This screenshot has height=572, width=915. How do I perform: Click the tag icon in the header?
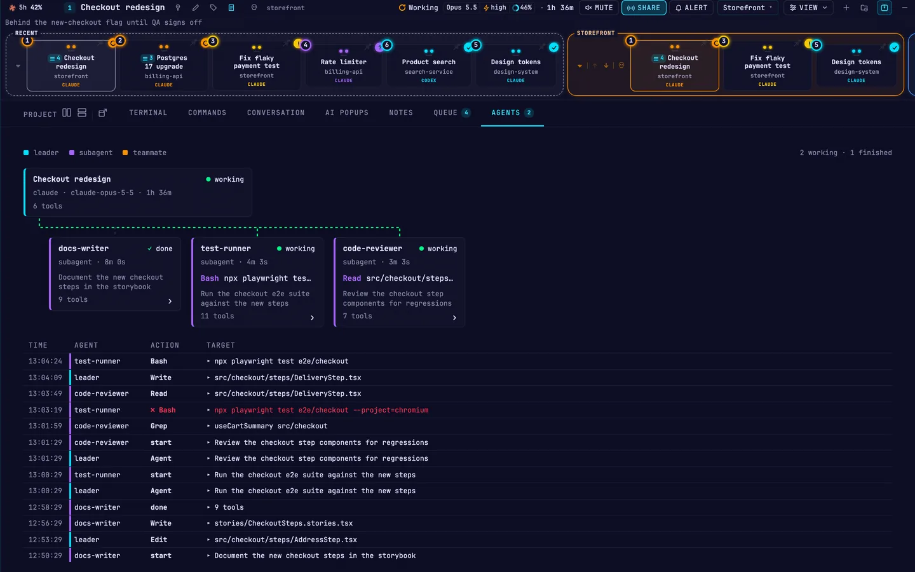click(213, 8)
